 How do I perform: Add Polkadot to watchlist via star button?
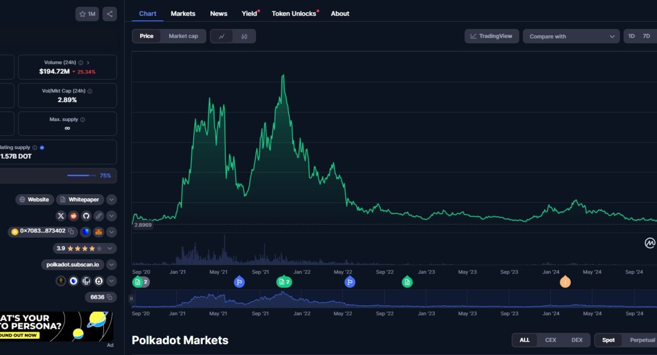click(x=87, y=14)
